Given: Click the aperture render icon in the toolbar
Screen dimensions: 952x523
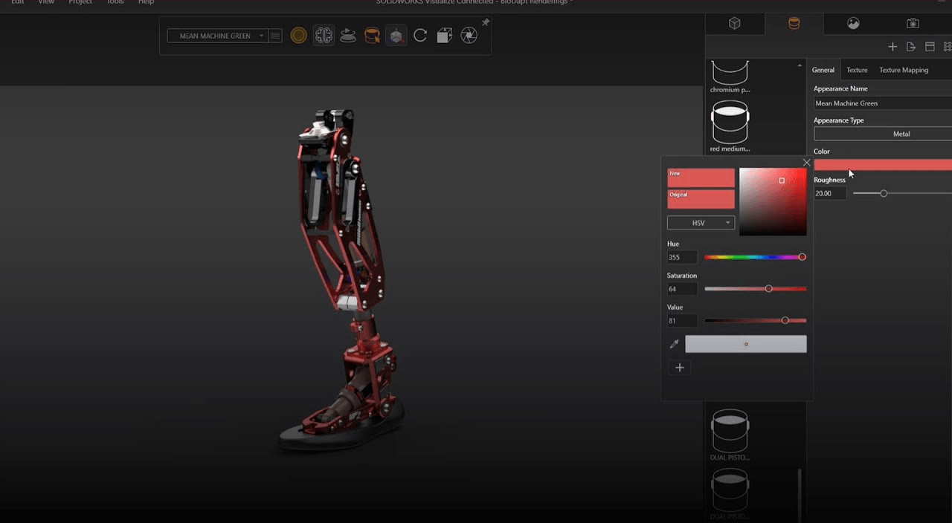Looking at the screenshot, I should pyautogui.click(x=469, y=35).
